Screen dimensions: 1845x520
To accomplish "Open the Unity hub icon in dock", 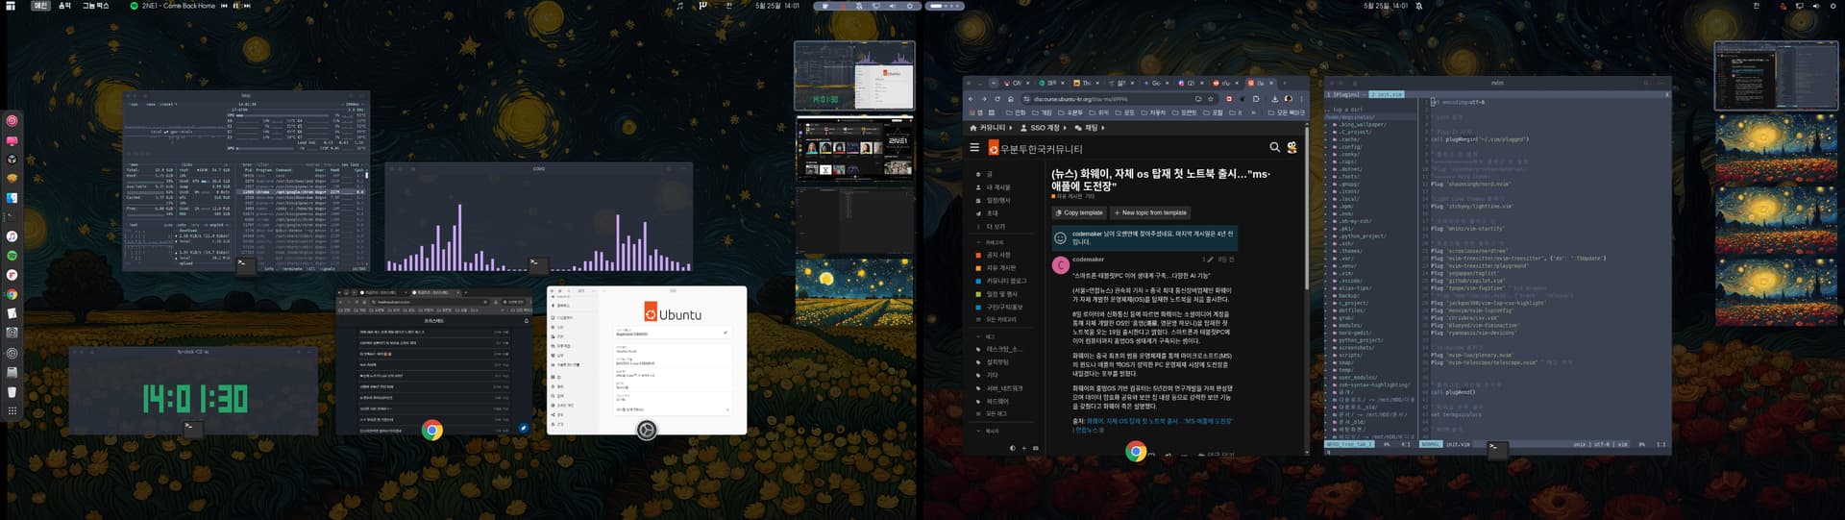I will (12, 159).
